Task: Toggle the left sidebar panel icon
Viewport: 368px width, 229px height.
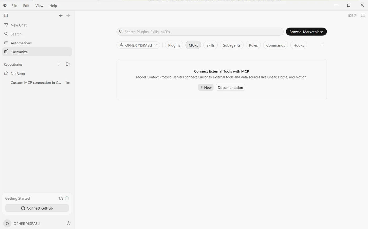Action: [6, 15]
